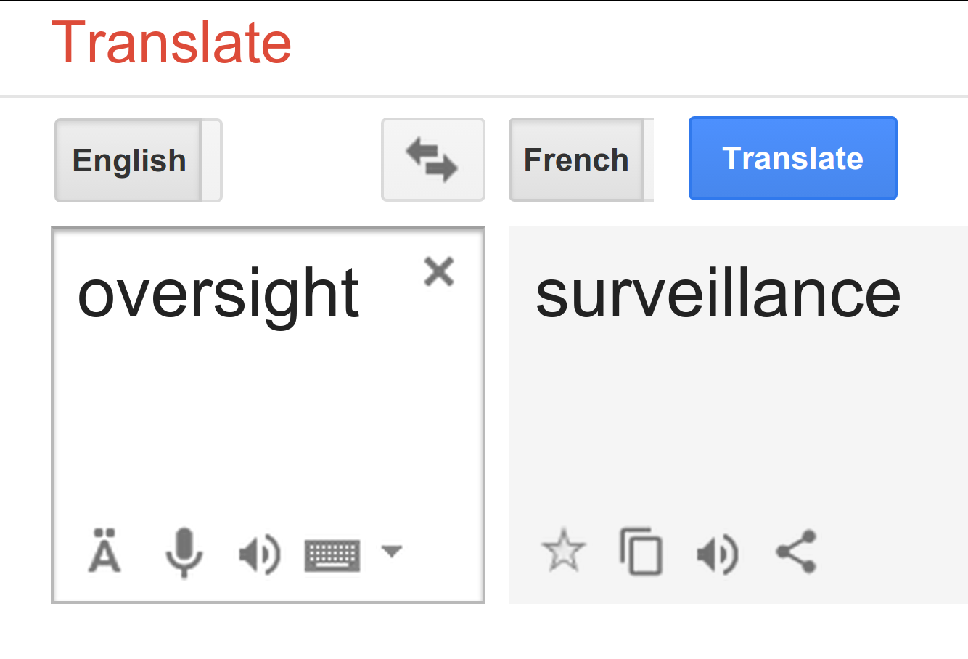
Task: Click the red Translate logo
Action: pos(172,43)
